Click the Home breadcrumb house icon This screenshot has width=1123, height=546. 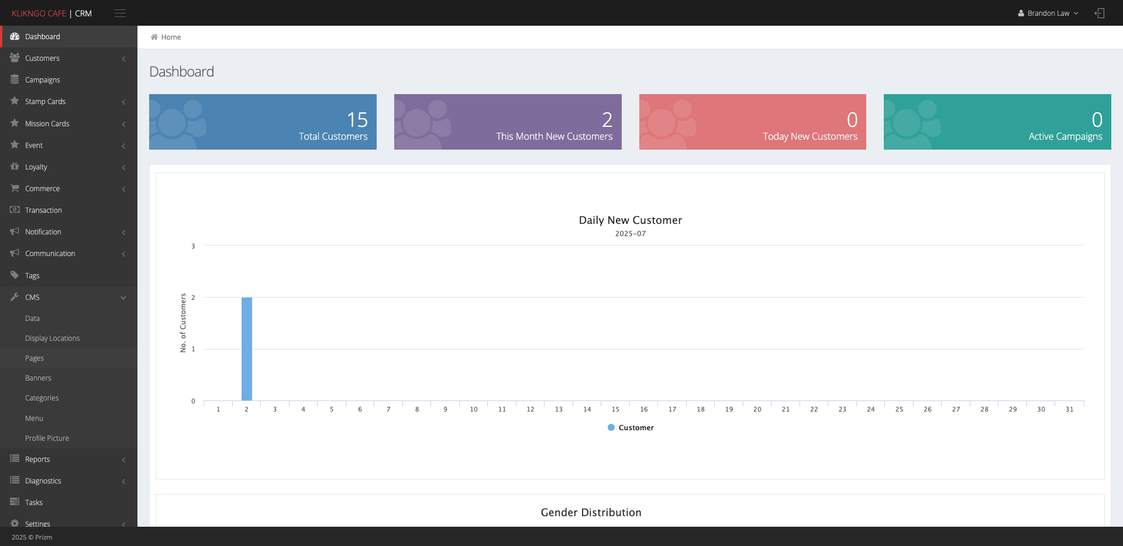154,37
